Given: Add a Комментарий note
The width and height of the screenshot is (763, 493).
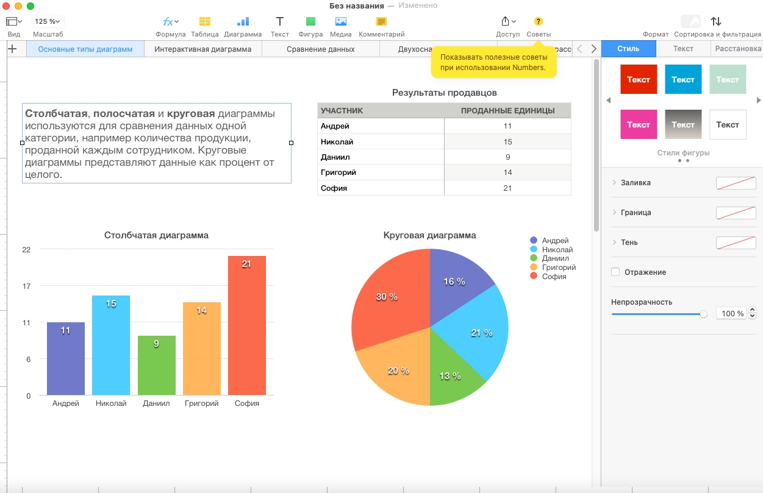Looking at the screenshot, I should [381, 22].
